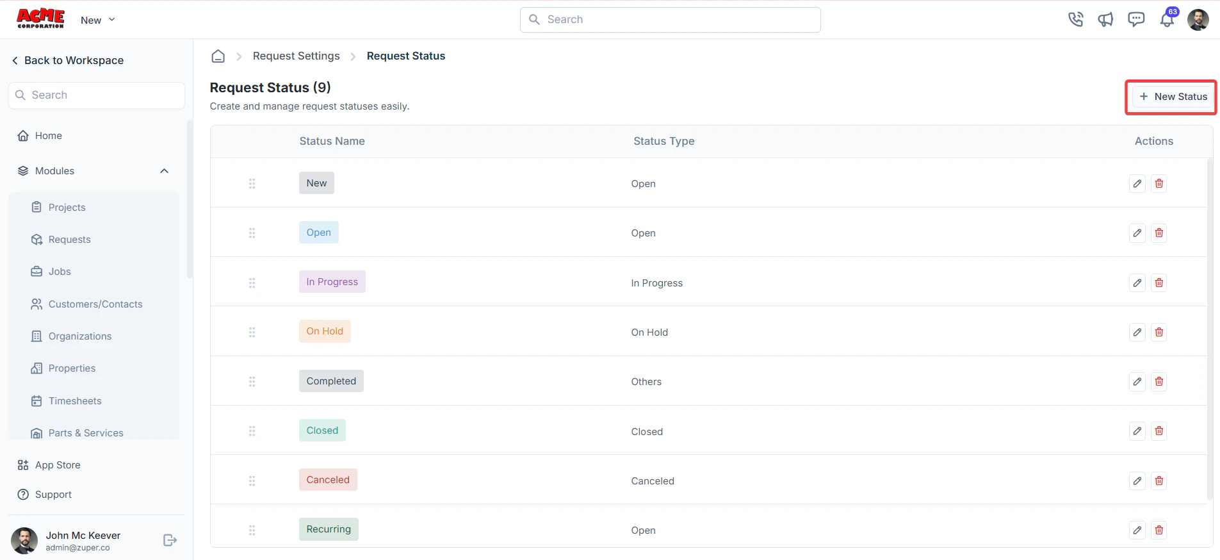
Task: Edit the Open status badge row
Action: (x=1137, y=233)
